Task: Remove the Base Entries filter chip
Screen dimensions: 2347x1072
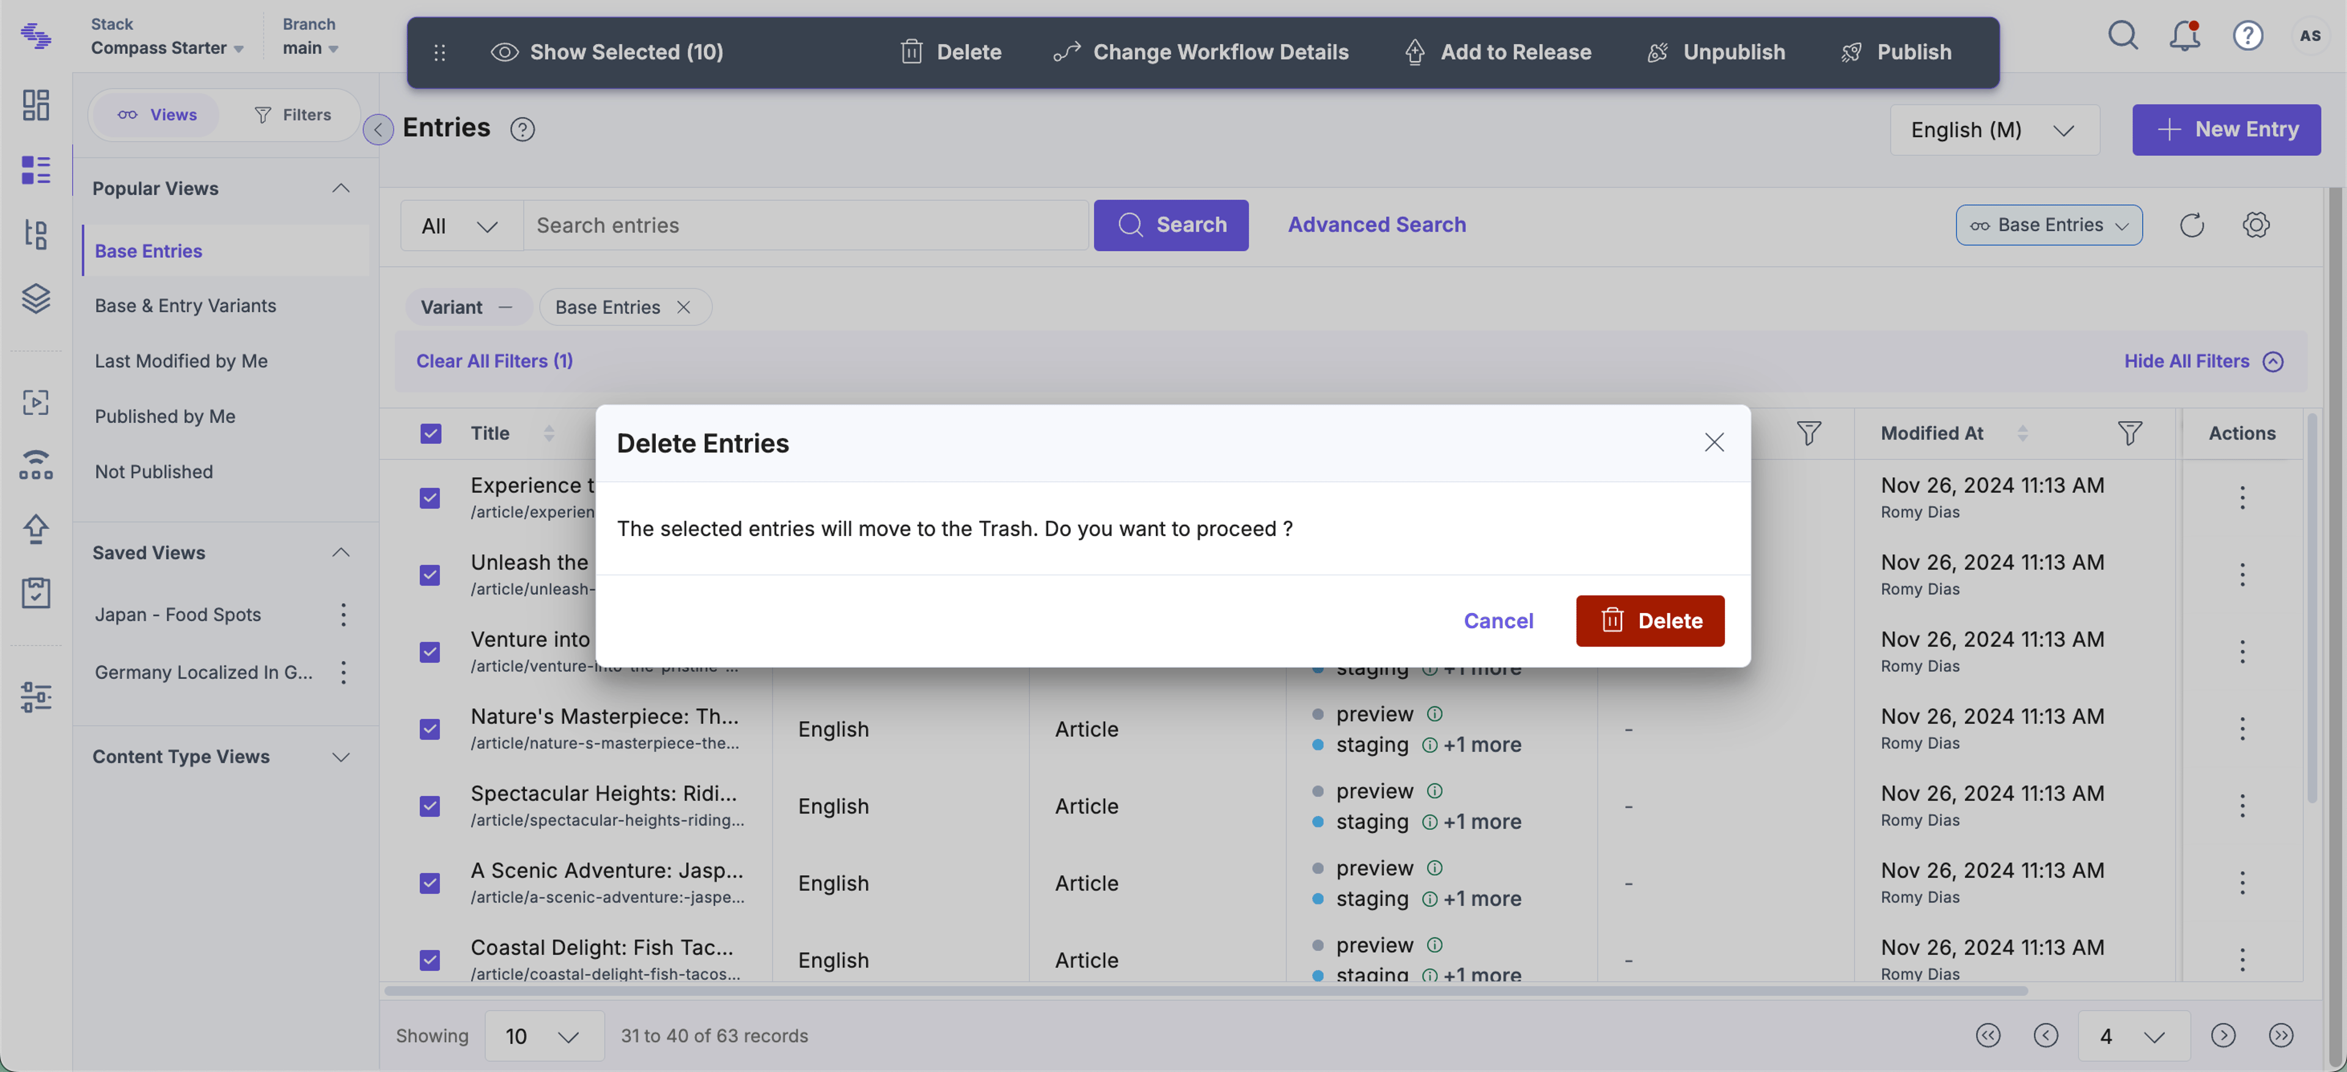Action: click(683, 307)
